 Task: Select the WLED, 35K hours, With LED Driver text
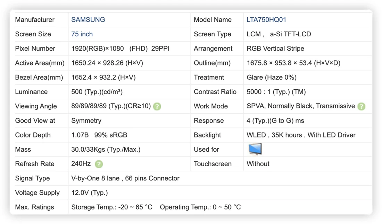[x=301, y=135]
